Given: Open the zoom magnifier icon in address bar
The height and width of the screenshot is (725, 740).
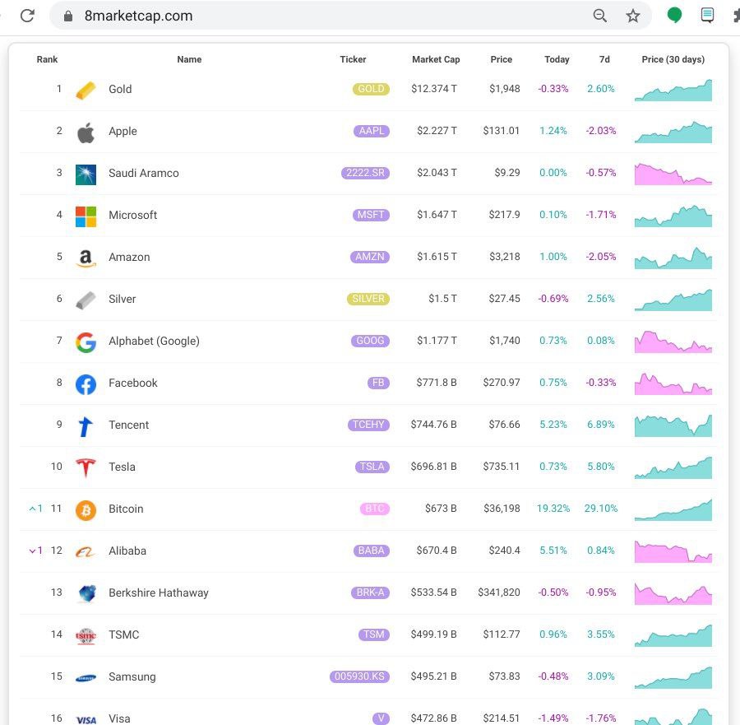Looking at the screenshot, I should click(600, 16).
